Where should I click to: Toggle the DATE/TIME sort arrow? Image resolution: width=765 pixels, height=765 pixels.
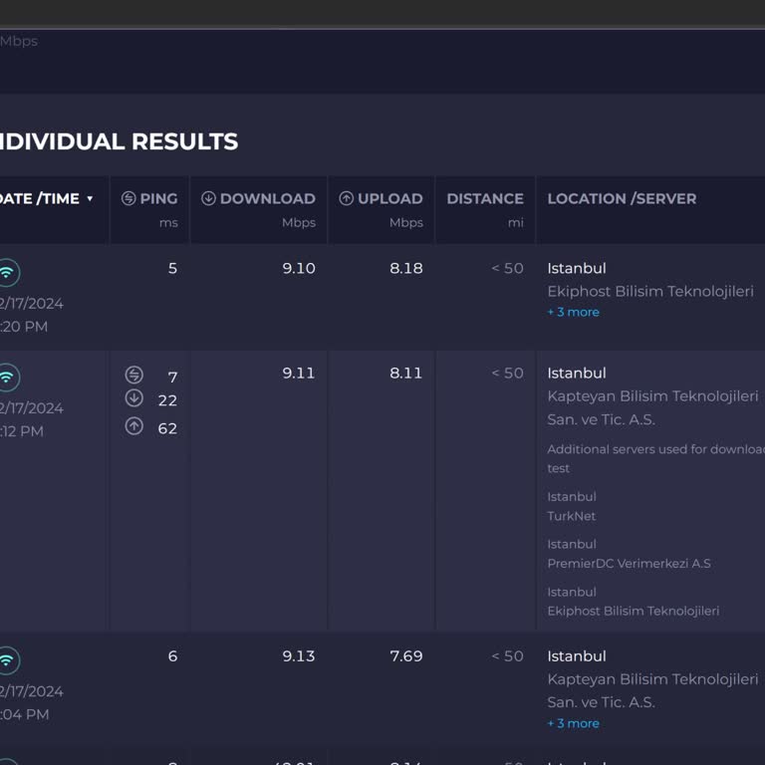[x=90, y=198]
